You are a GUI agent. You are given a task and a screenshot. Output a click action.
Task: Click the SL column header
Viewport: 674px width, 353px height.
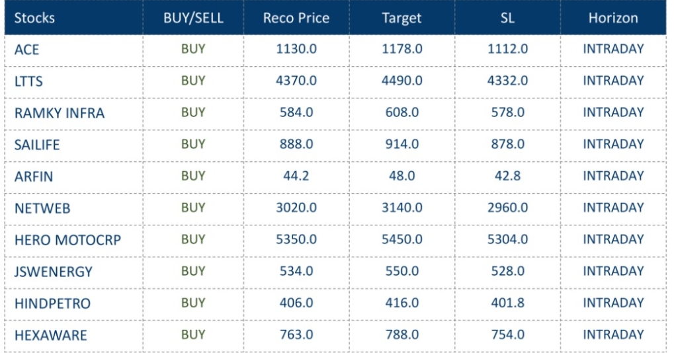click(x=507, y=18)
